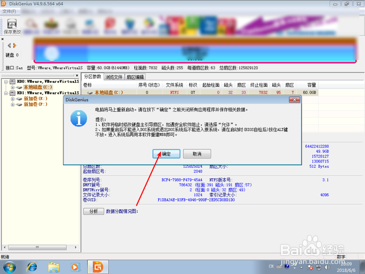Click the NTFS file system cell

click(174, 92)
